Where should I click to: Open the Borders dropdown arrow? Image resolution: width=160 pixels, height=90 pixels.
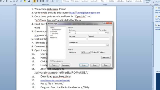(58, 1)
